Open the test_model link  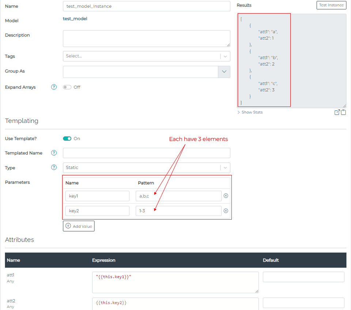point(75,18)
